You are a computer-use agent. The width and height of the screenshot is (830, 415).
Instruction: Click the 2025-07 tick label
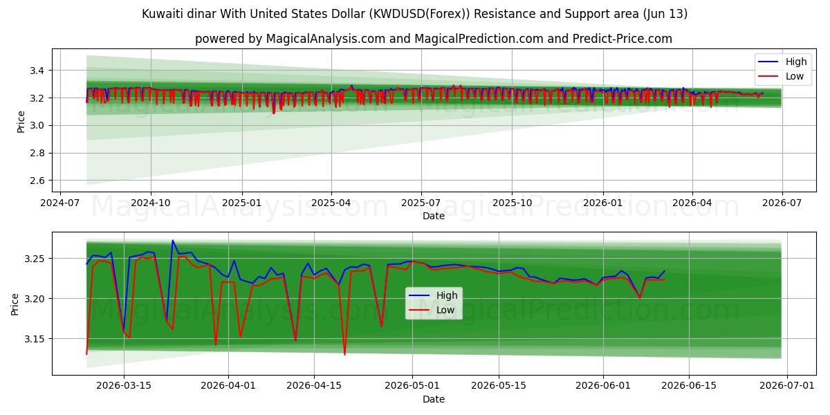tap(421, 204)
